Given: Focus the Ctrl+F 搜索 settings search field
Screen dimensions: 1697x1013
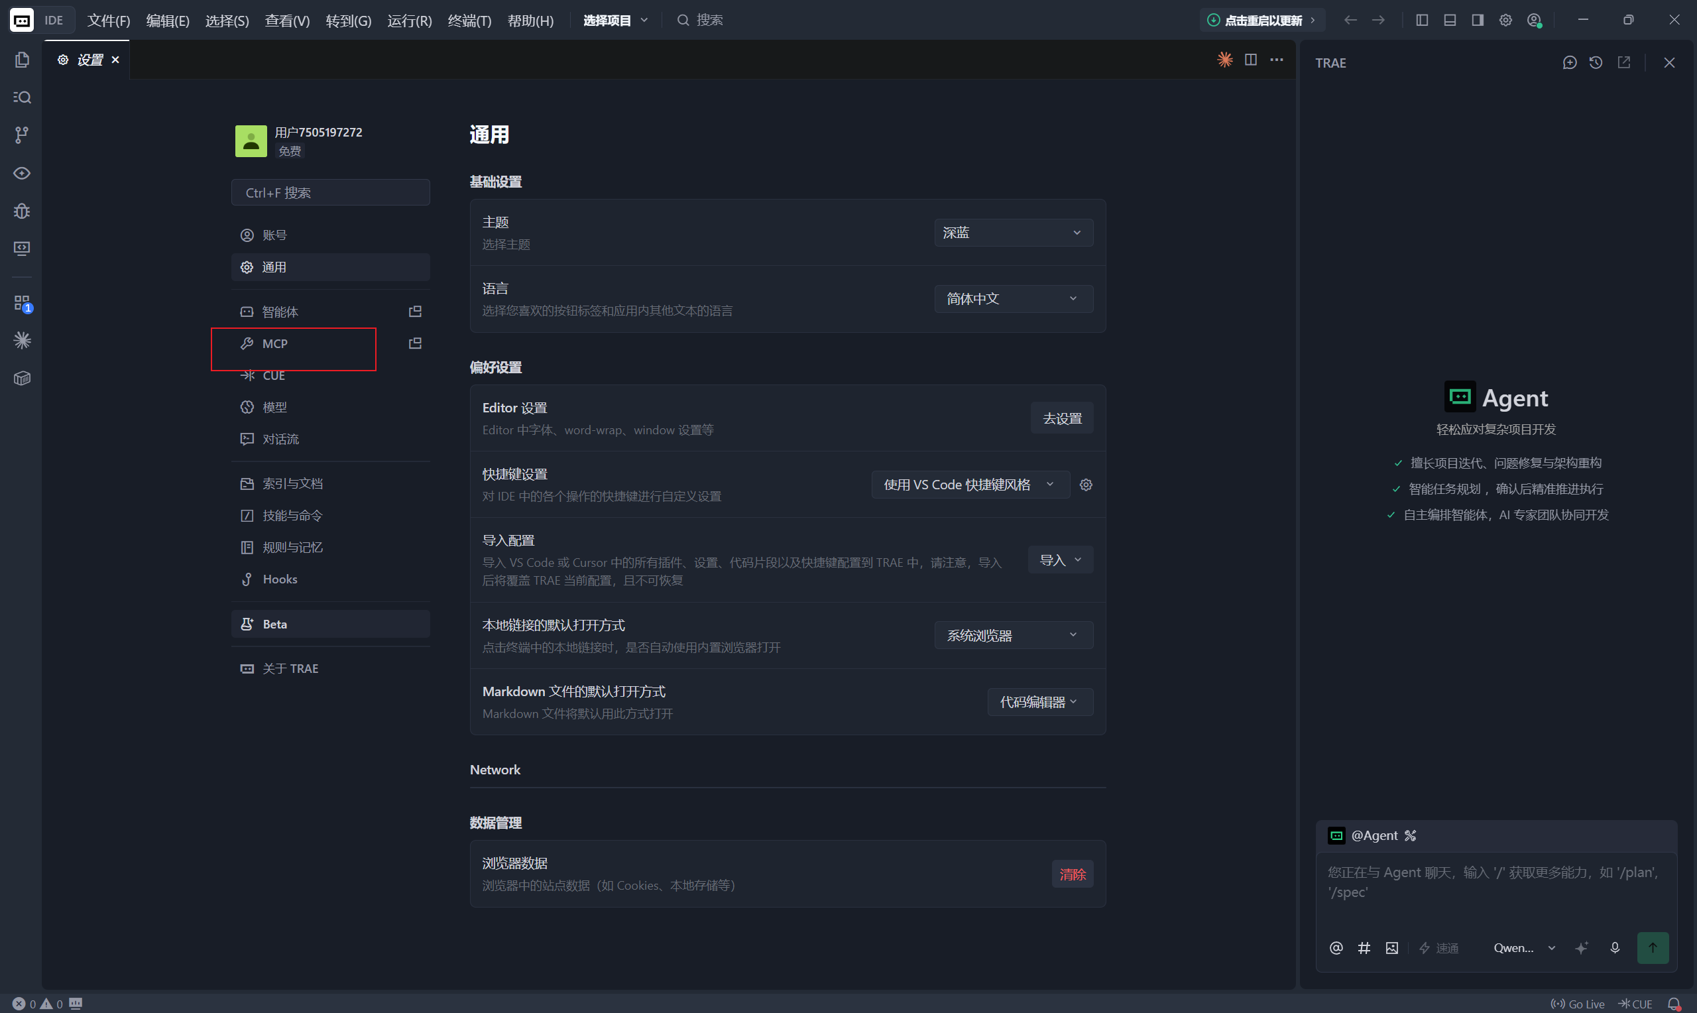Looking at the screenshot, I should (x=330, y=193).
